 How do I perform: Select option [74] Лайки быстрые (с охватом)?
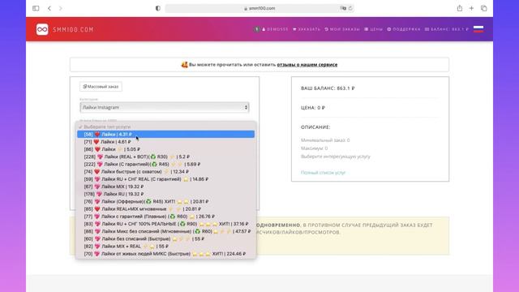pyautogui.click(x=165, y=171)
